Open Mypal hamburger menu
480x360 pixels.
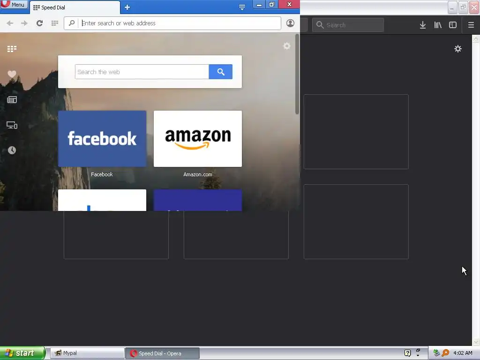[471, 25]
